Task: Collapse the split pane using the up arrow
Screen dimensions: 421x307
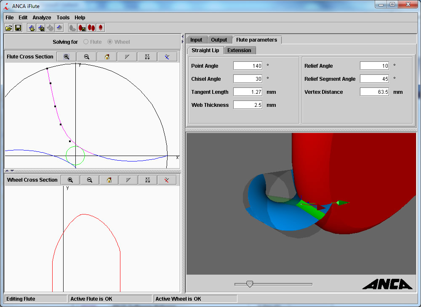Action: coord(7,171)
